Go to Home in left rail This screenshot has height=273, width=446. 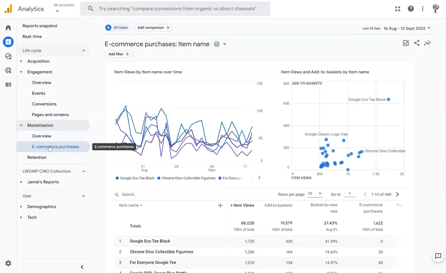click(x=8, y=28)
